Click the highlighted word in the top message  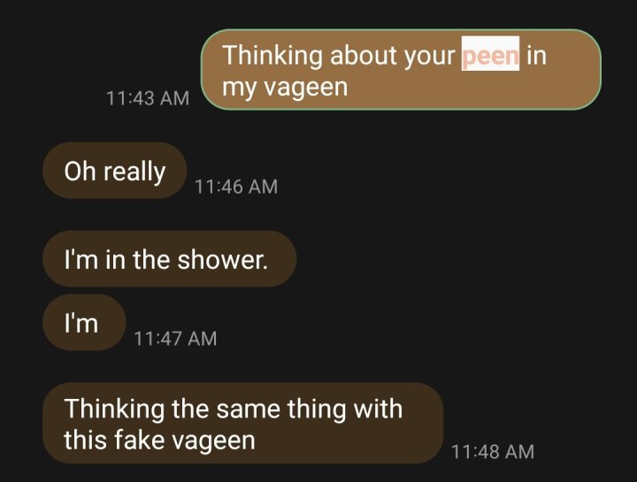pos(490,54)
